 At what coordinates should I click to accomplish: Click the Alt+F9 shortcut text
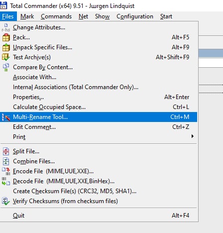point(180,47)
